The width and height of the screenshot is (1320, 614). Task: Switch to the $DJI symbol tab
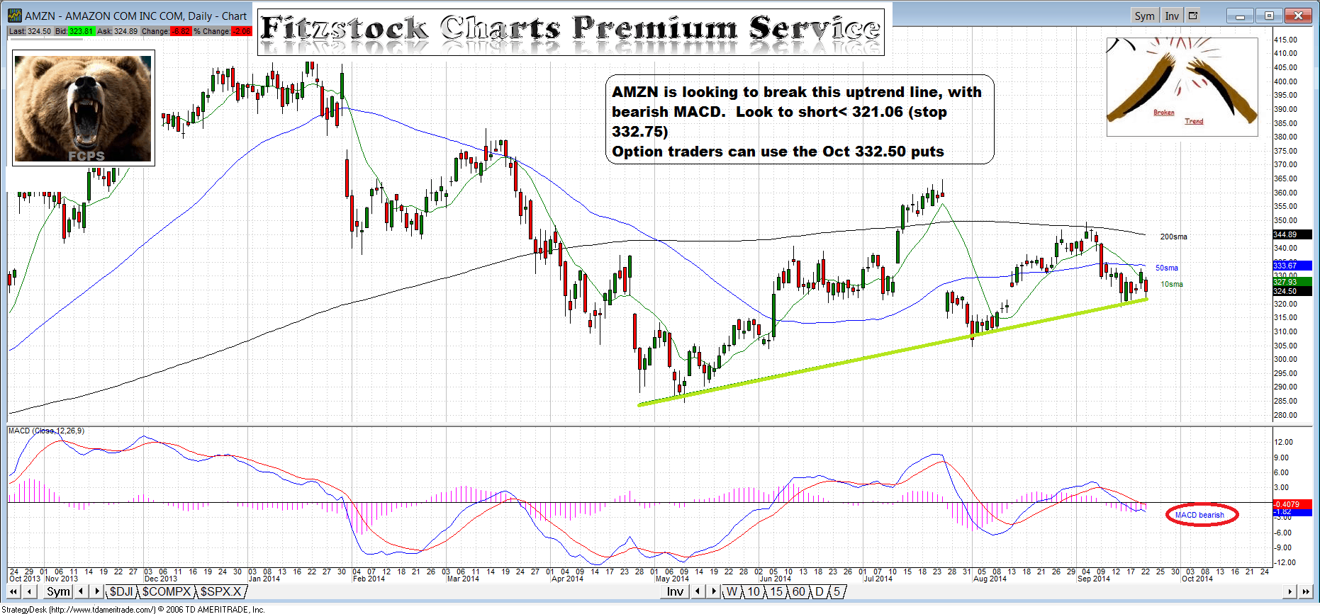(x=121, y=591)
